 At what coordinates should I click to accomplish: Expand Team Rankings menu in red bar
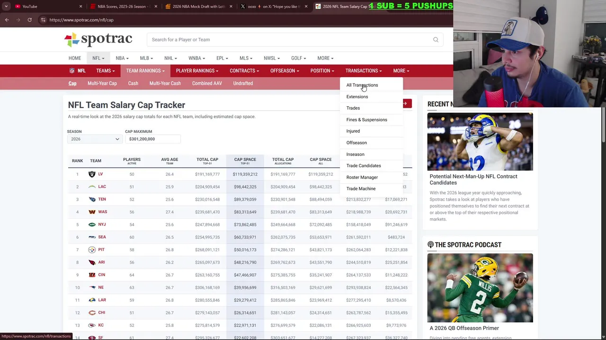click(x=145, y=71)
